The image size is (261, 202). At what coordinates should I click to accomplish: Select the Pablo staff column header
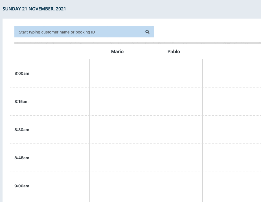point(174,51)
